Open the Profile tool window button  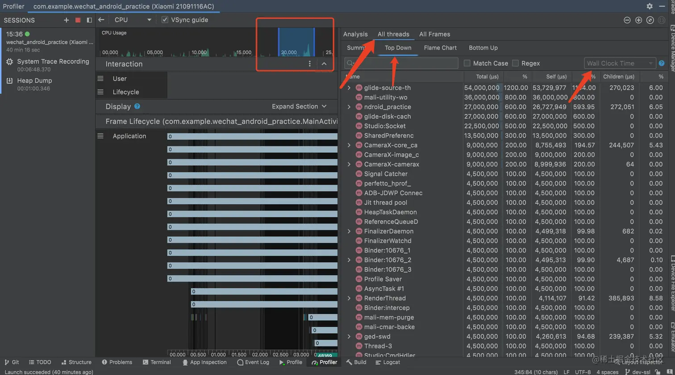click(291, 362)
